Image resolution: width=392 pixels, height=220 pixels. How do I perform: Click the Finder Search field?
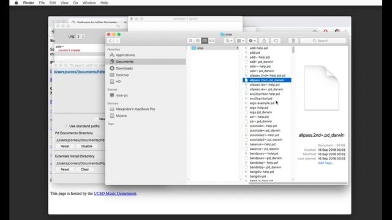pos(323,41)
